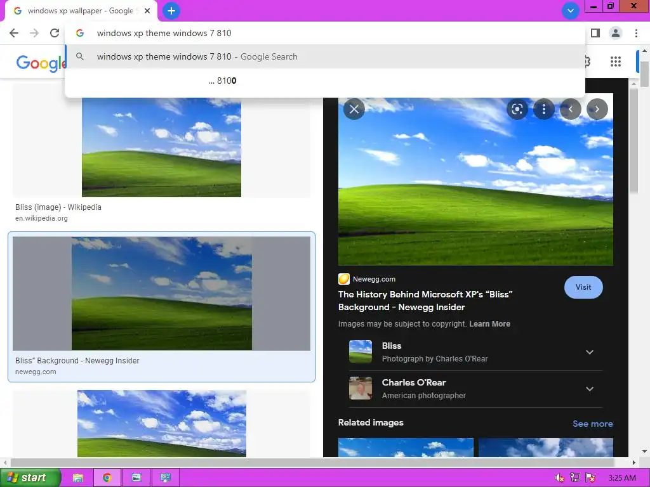
Task: Open file explorer from the taskbar
Action: click(78, 477)
